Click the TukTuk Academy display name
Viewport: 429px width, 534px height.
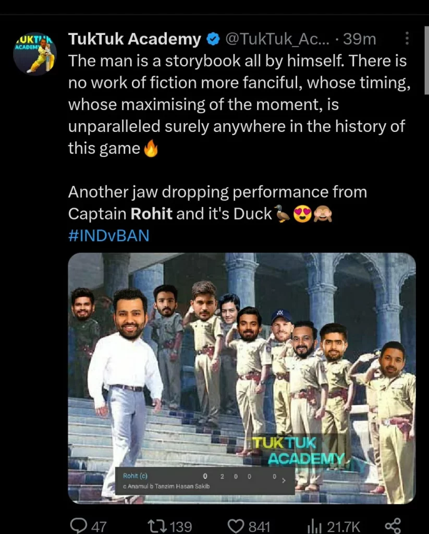pos(134,39)
